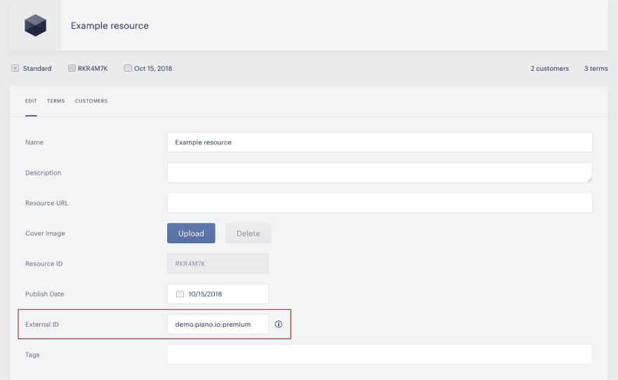The width and height of the screenshot is (618, 380).
Task: Open the Customers tab
Action: tap(91, 101)
